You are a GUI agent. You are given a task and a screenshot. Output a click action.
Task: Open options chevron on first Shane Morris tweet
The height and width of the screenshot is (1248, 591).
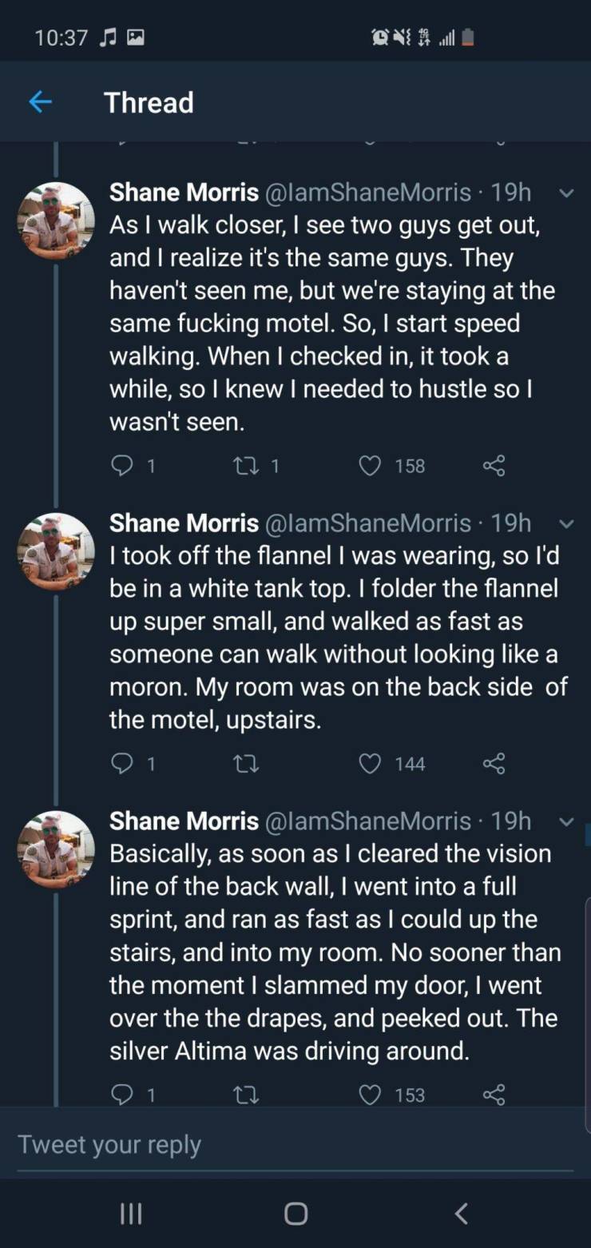click(x=566, y=193)
